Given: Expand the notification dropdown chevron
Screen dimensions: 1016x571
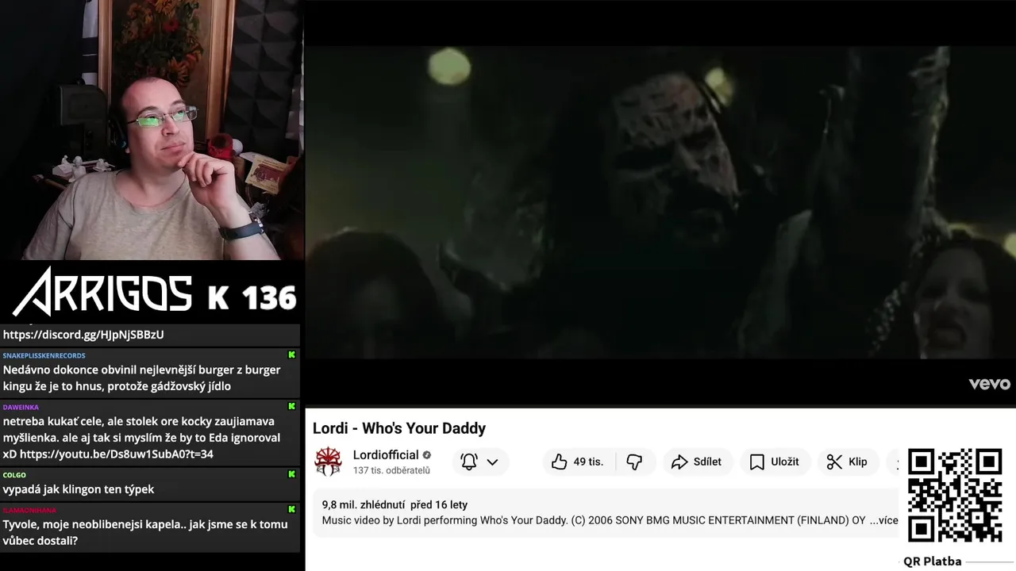Looking at the screenshot, I should pyautogui.click(x=492, y=462).
